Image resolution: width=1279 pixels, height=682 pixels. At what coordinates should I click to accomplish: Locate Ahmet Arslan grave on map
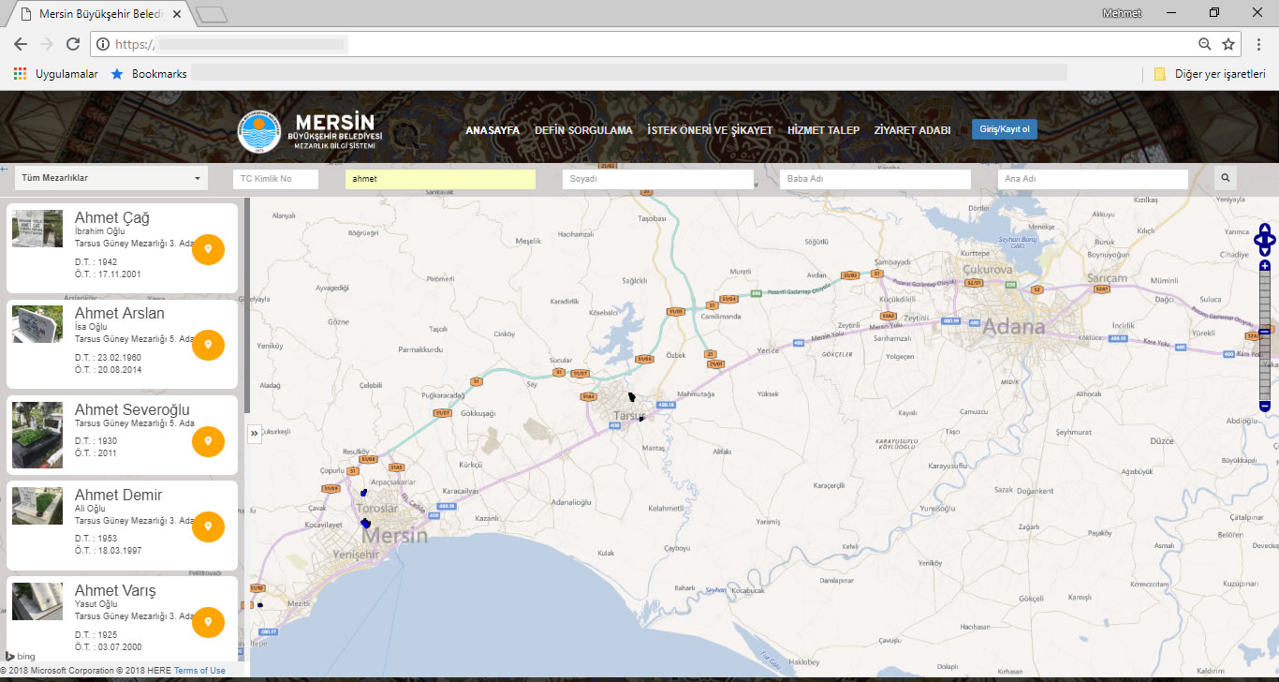coord(208,345)
